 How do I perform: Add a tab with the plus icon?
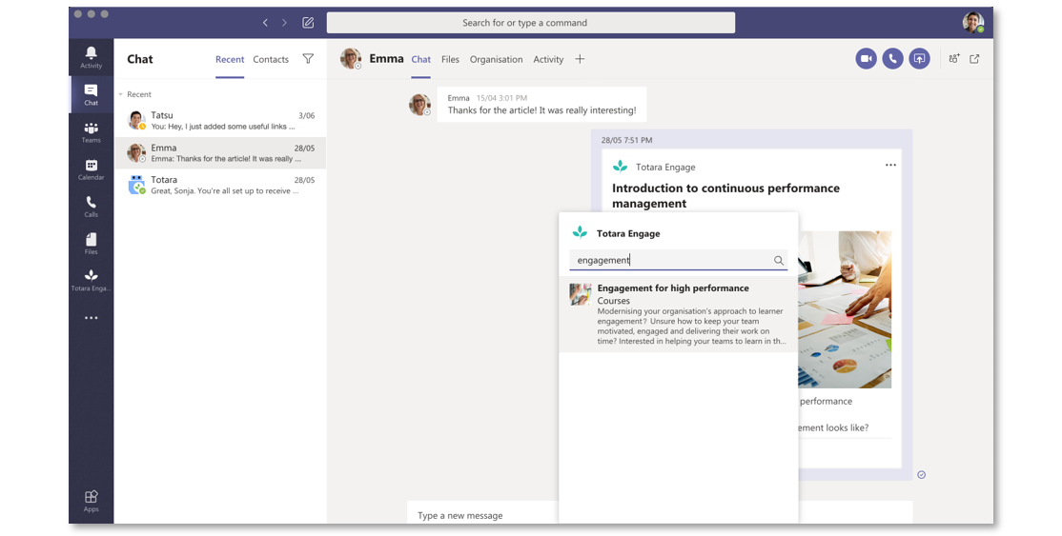pos(580,59)
